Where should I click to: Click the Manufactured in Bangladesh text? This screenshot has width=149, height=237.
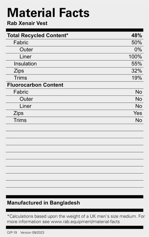43,203
